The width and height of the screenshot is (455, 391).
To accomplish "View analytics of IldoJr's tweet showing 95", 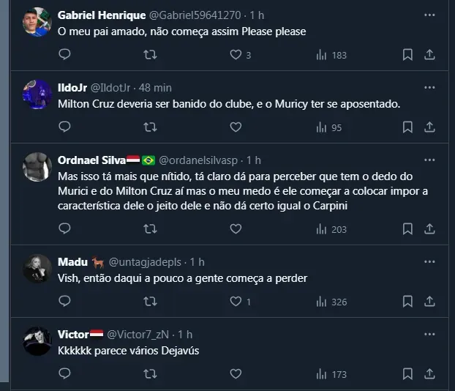I will (x=328, y=127).
